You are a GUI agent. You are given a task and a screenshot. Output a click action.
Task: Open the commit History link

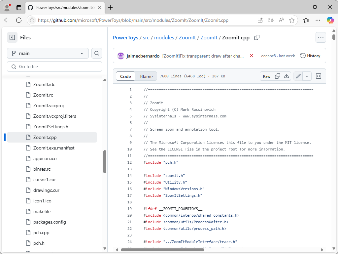pyautogui.click(x=310, y=56)
